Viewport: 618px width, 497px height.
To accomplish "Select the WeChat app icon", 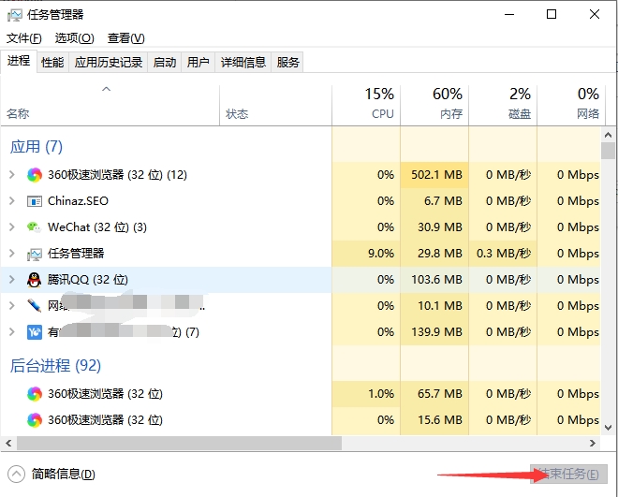I will pos(34,227).
